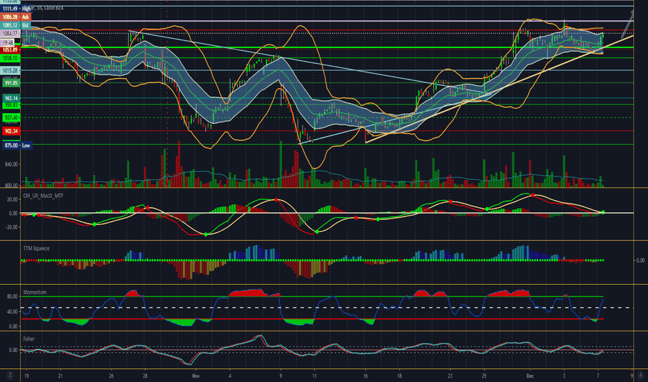Click the 0.00 TTM Squeeze scale value
The height and width of the screenshot is (382, 648).
click(x=640, y=260)
